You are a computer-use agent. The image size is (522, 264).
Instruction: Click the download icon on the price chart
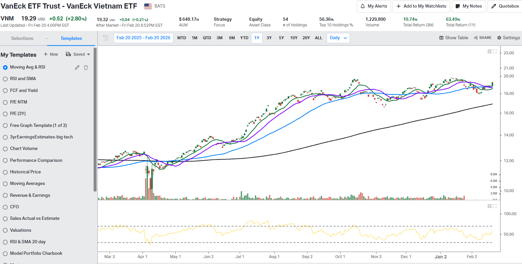[x=489, y=51]
